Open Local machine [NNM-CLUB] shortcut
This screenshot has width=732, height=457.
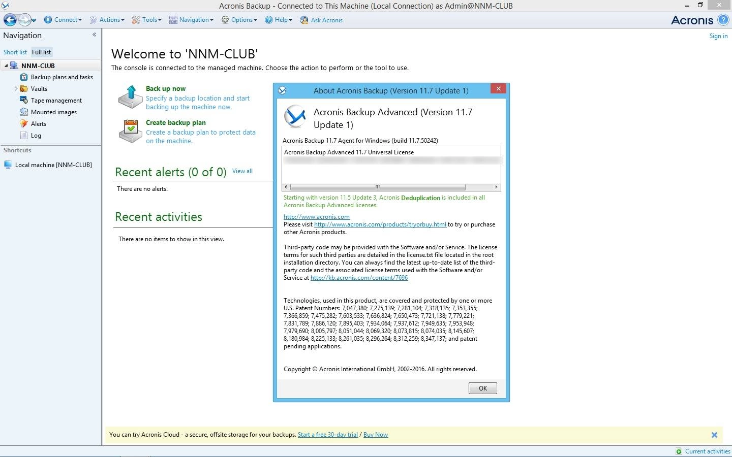coord(53,165)
